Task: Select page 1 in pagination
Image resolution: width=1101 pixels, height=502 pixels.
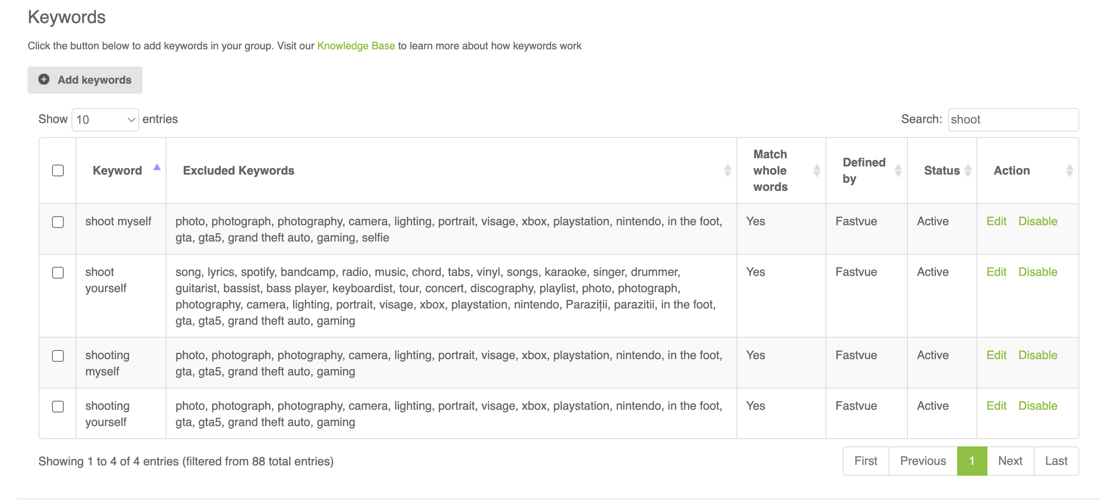Action: (x=971, y=461)
